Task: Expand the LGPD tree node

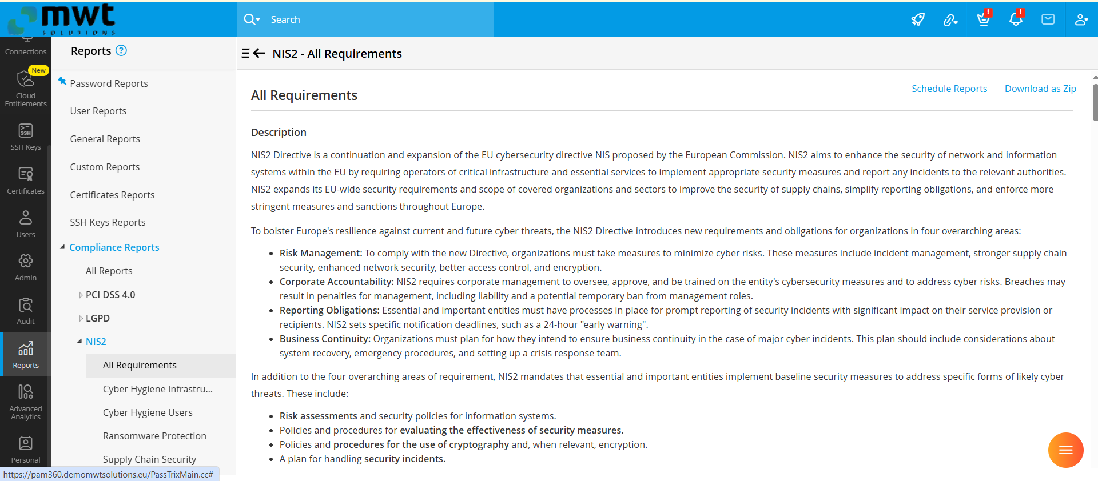Action: 81,319
